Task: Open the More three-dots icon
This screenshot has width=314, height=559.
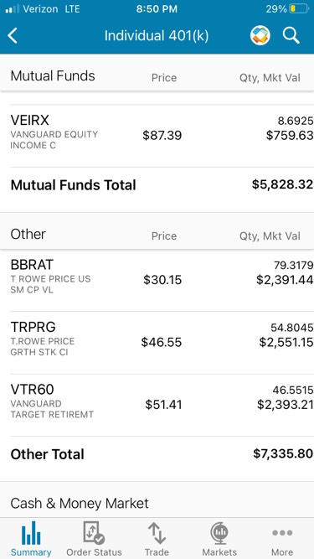Action: 282,533
